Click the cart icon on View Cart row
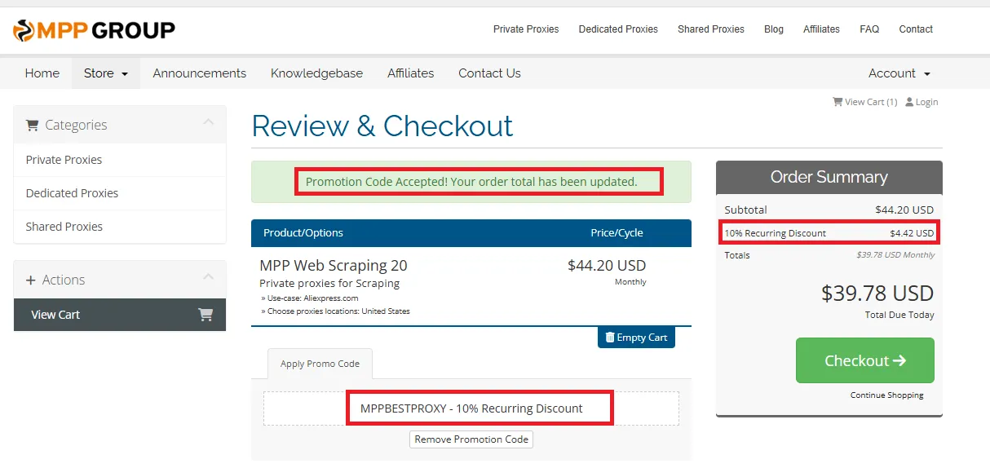 206,315
